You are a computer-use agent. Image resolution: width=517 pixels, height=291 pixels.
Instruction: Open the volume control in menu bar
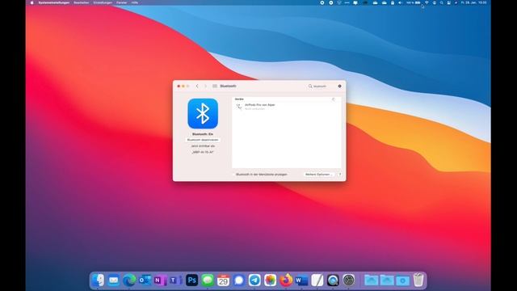coord(401,2)
